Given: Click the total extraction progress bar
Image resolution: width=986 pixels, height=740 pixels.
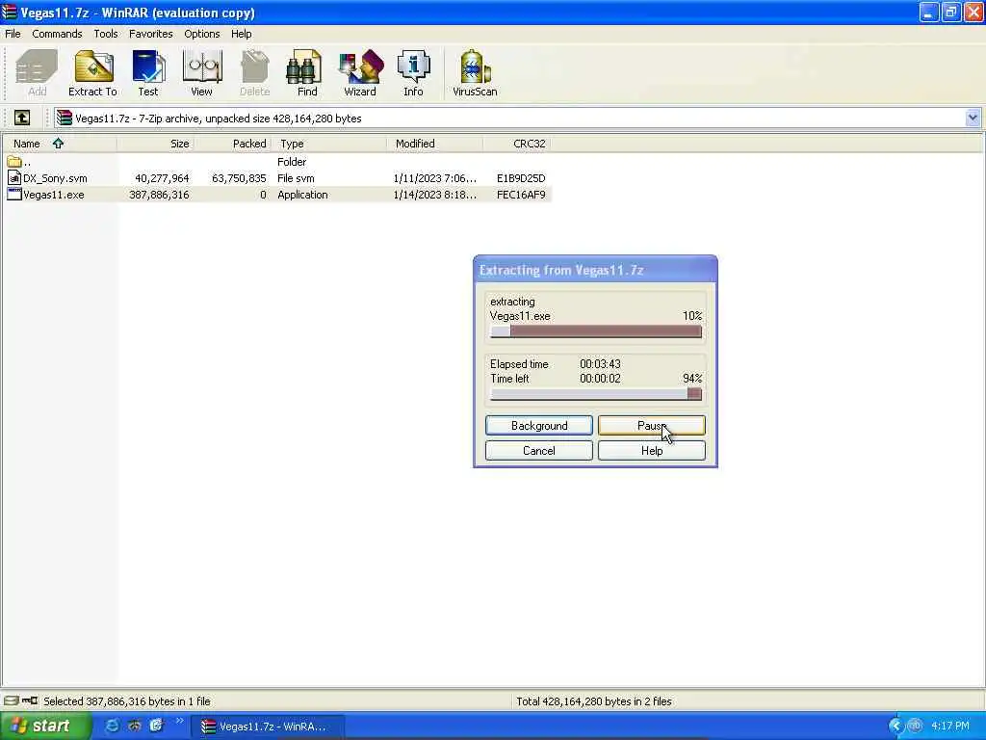Looking at the screenshot, I should pyautogui.click(x=595, y=394).
